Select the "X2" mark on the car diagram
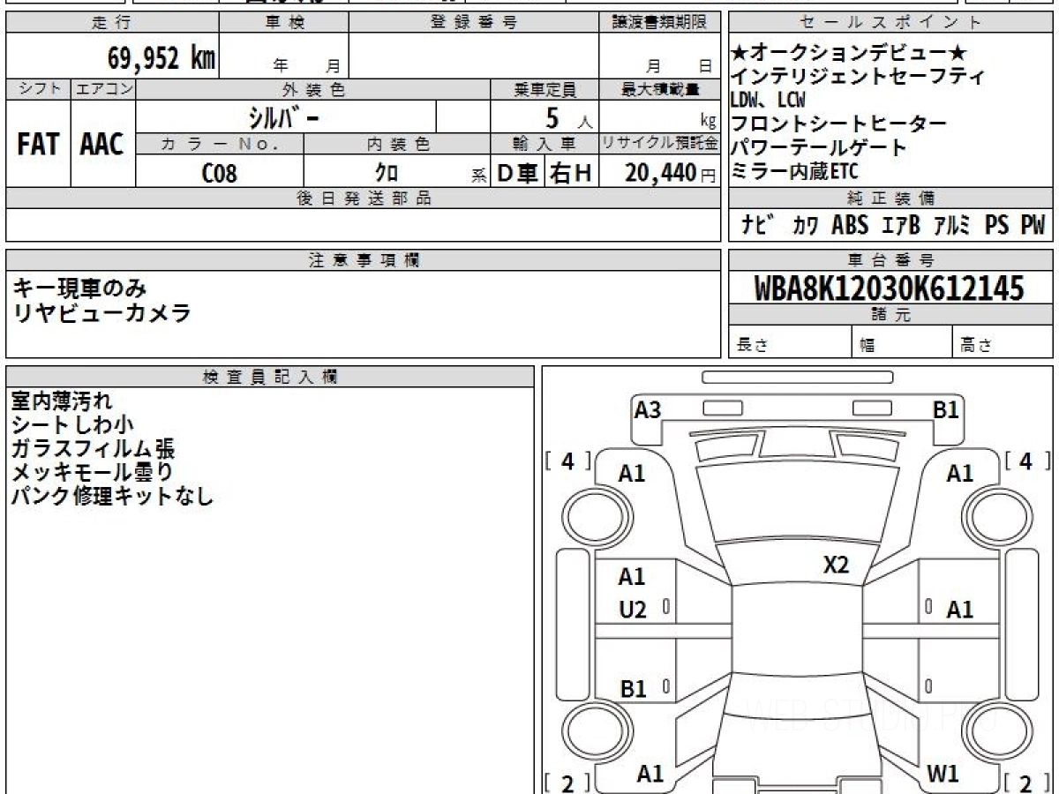The height and width of the screenshot is (794, 1059). pos(836,565)
